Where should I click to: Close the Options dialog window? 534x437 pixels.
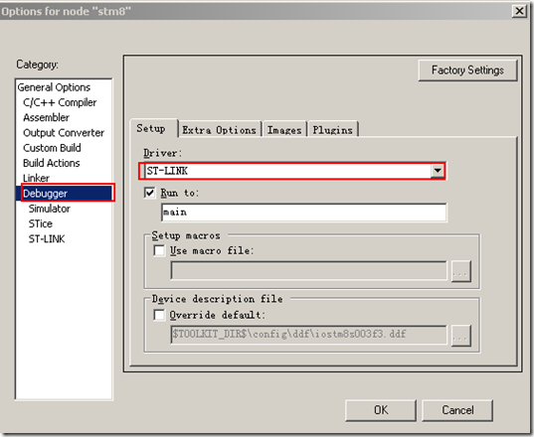519,11
